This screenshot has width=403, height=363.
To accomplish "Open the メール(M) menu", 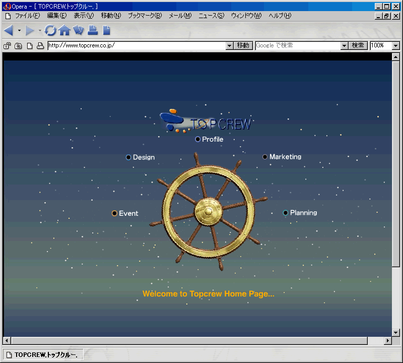I will click(180, 16).
